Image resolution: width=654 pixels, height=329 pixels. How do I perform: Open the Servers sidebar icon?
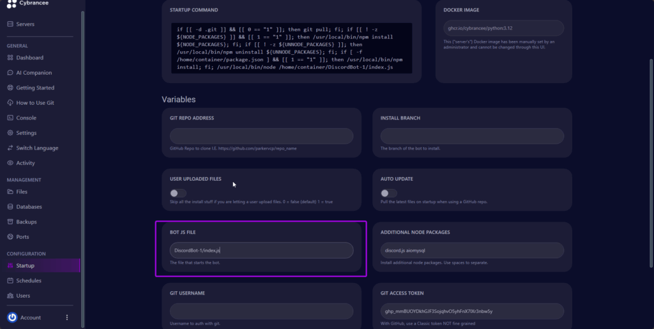click(10, 24)
